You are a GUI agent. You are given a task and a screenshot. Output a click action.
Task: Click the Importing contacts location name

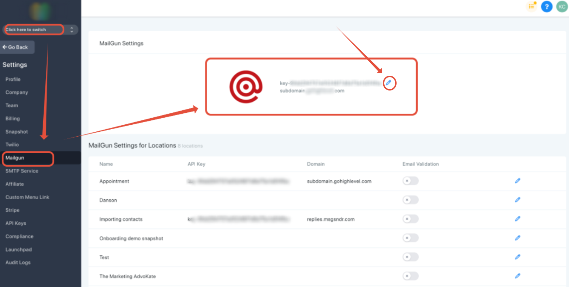[121, 219]
